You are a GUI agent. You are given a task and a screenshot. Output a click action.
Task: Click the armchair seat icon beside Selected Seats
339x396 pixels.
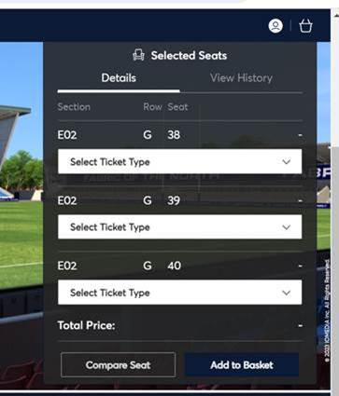pos(138,55)
